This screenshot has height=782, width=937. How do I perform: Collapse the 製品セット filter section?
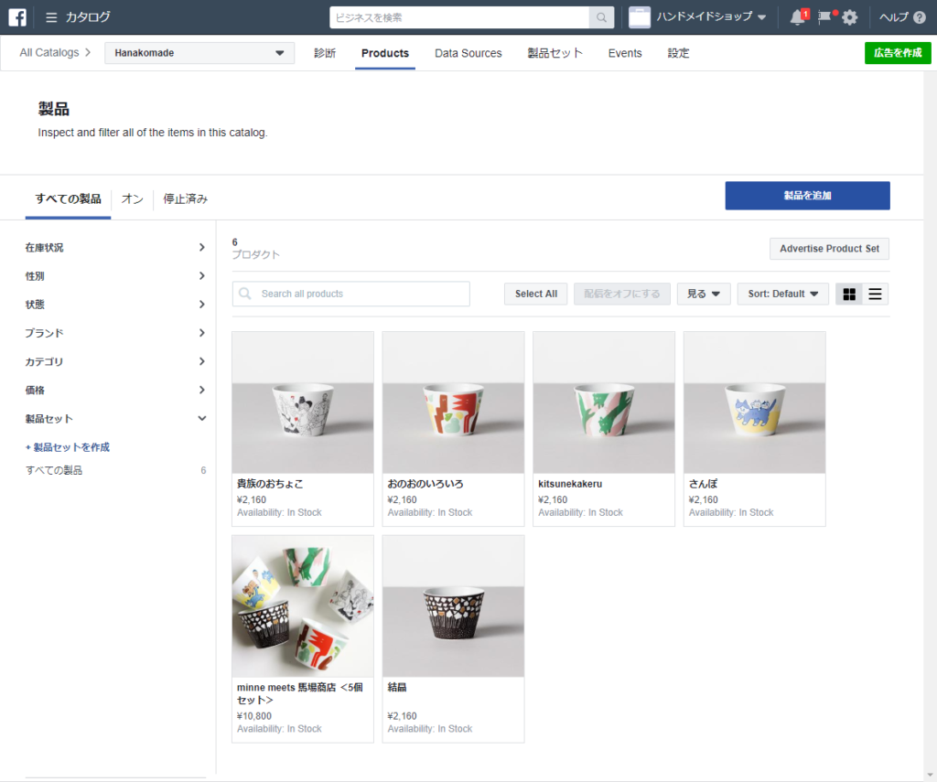click(x=115, y=419)
